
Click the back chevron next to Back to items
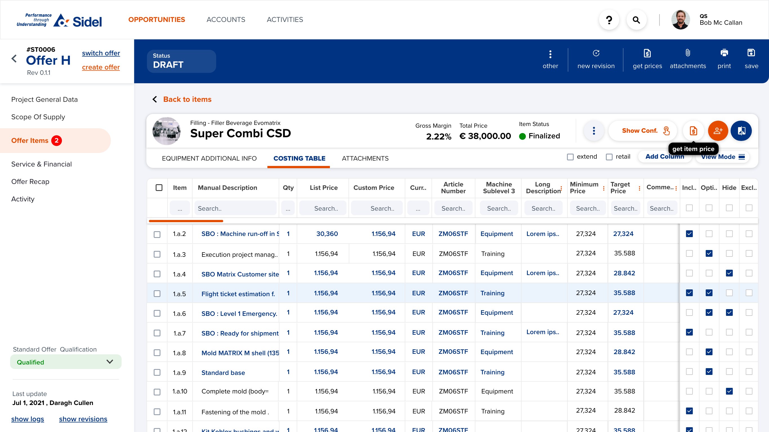[x=155, y=99]
